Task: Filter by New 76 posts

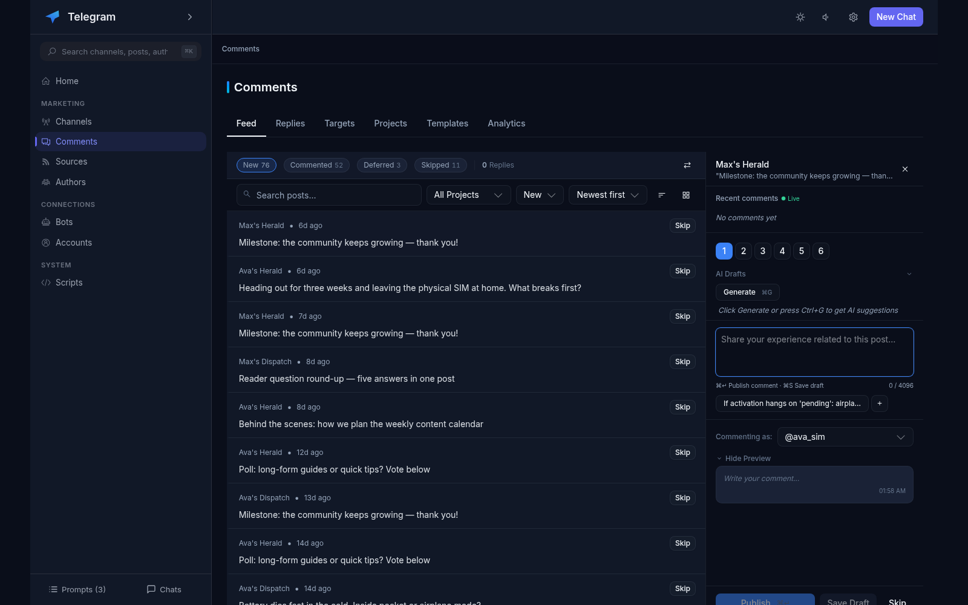Action: click(x=257, y=165)
